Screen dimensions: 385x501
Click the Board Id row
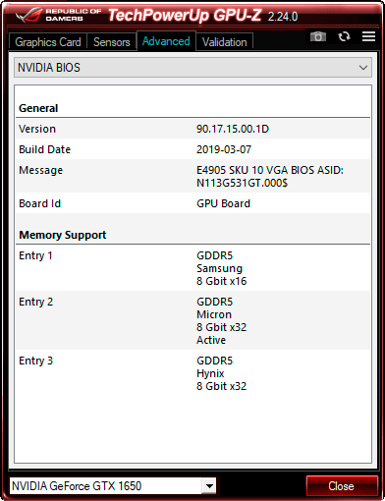click(x=192, y=203)
